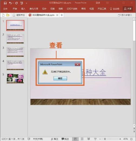Viewport: 136px width, 141px height.
Task: Click the zoom in plus button
Action: click(x=120, y=139)
